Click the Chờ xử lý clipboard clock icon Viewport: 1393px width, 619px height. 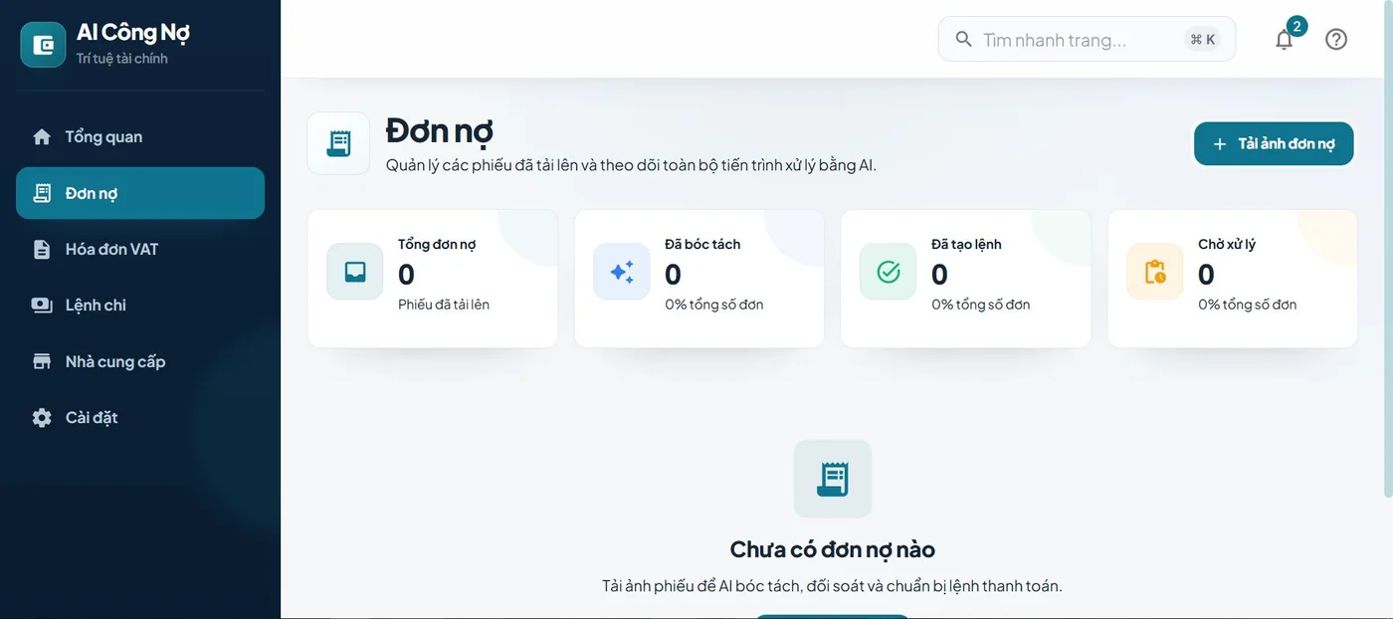pos(1155,272)
